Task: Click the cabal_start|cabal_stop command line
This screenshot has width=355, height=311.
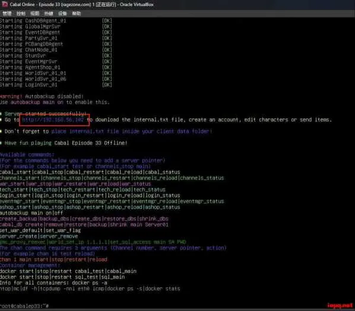Action: pos(90,172)
